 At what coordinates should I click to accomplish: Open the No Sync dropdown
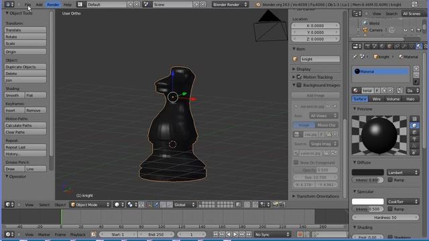(x=272, y=234)
